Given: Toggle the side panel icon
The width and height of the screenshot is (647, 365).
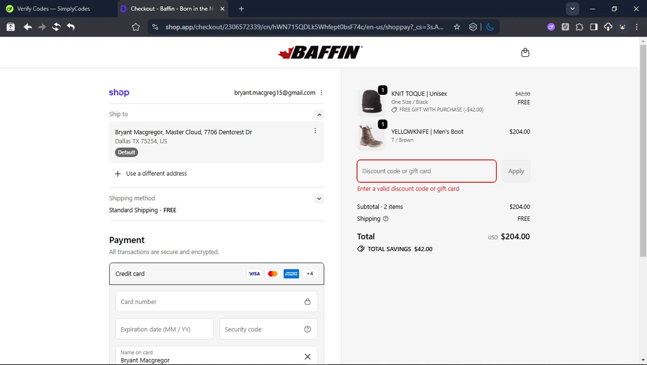Looking at the screenshot, I should pos(594,27).
